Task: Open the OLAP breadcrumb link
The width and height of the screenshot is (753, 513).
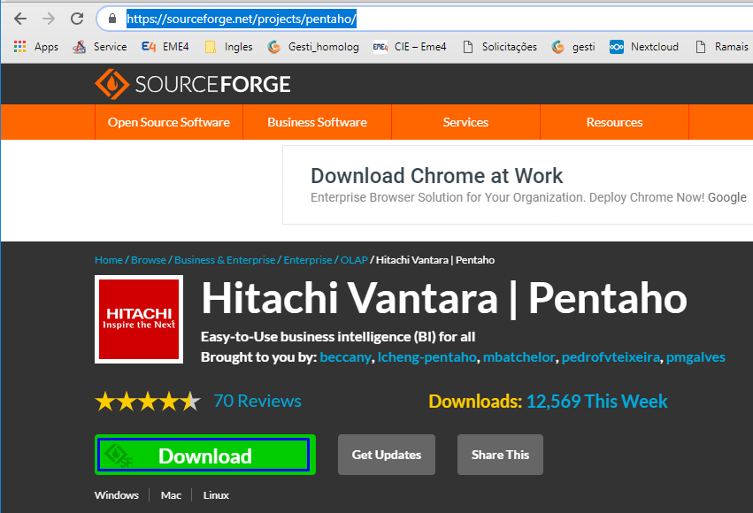Action: 354,260
